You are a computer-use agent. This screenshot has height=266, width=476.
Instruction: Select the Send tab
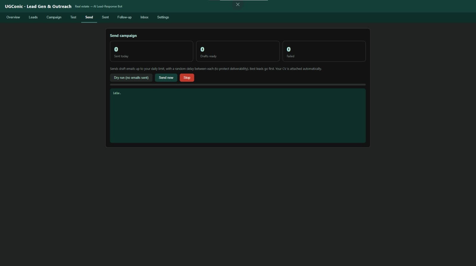click(x=89, y=17)
